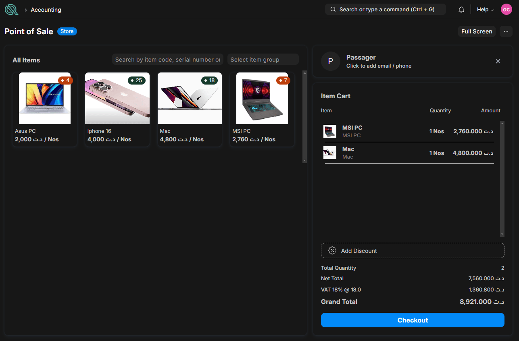The image size is (519, 341).
Task: Open the three-dots more menu
Action: [506, 31]
